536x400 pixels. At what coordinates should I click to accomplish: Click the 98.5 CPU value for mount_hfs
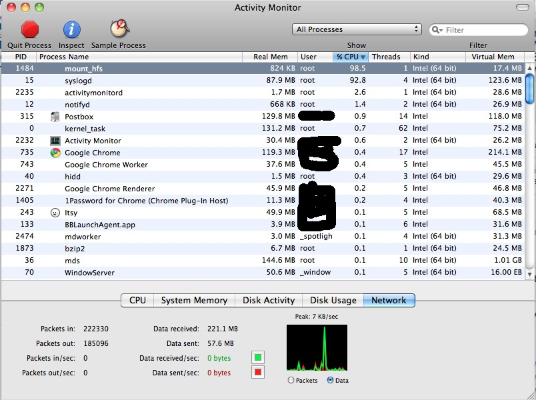click(357, 69)
